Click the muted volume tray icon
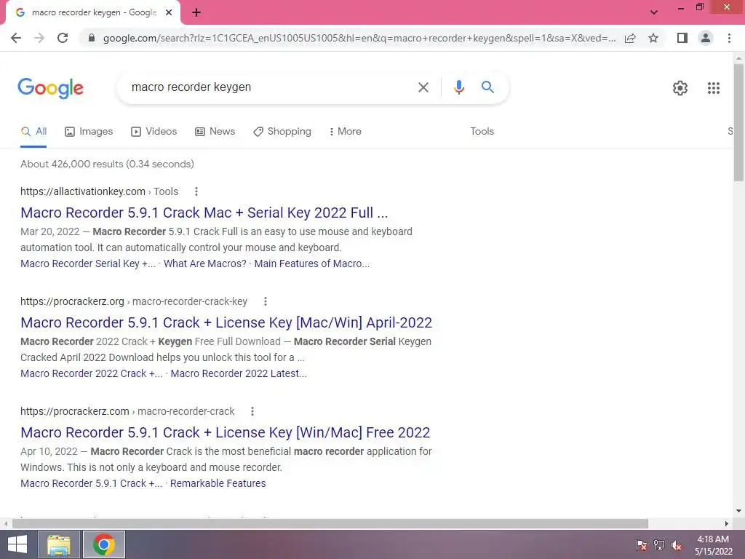The width and height of the screenshot is (745, 559). (x=677, y=545)
